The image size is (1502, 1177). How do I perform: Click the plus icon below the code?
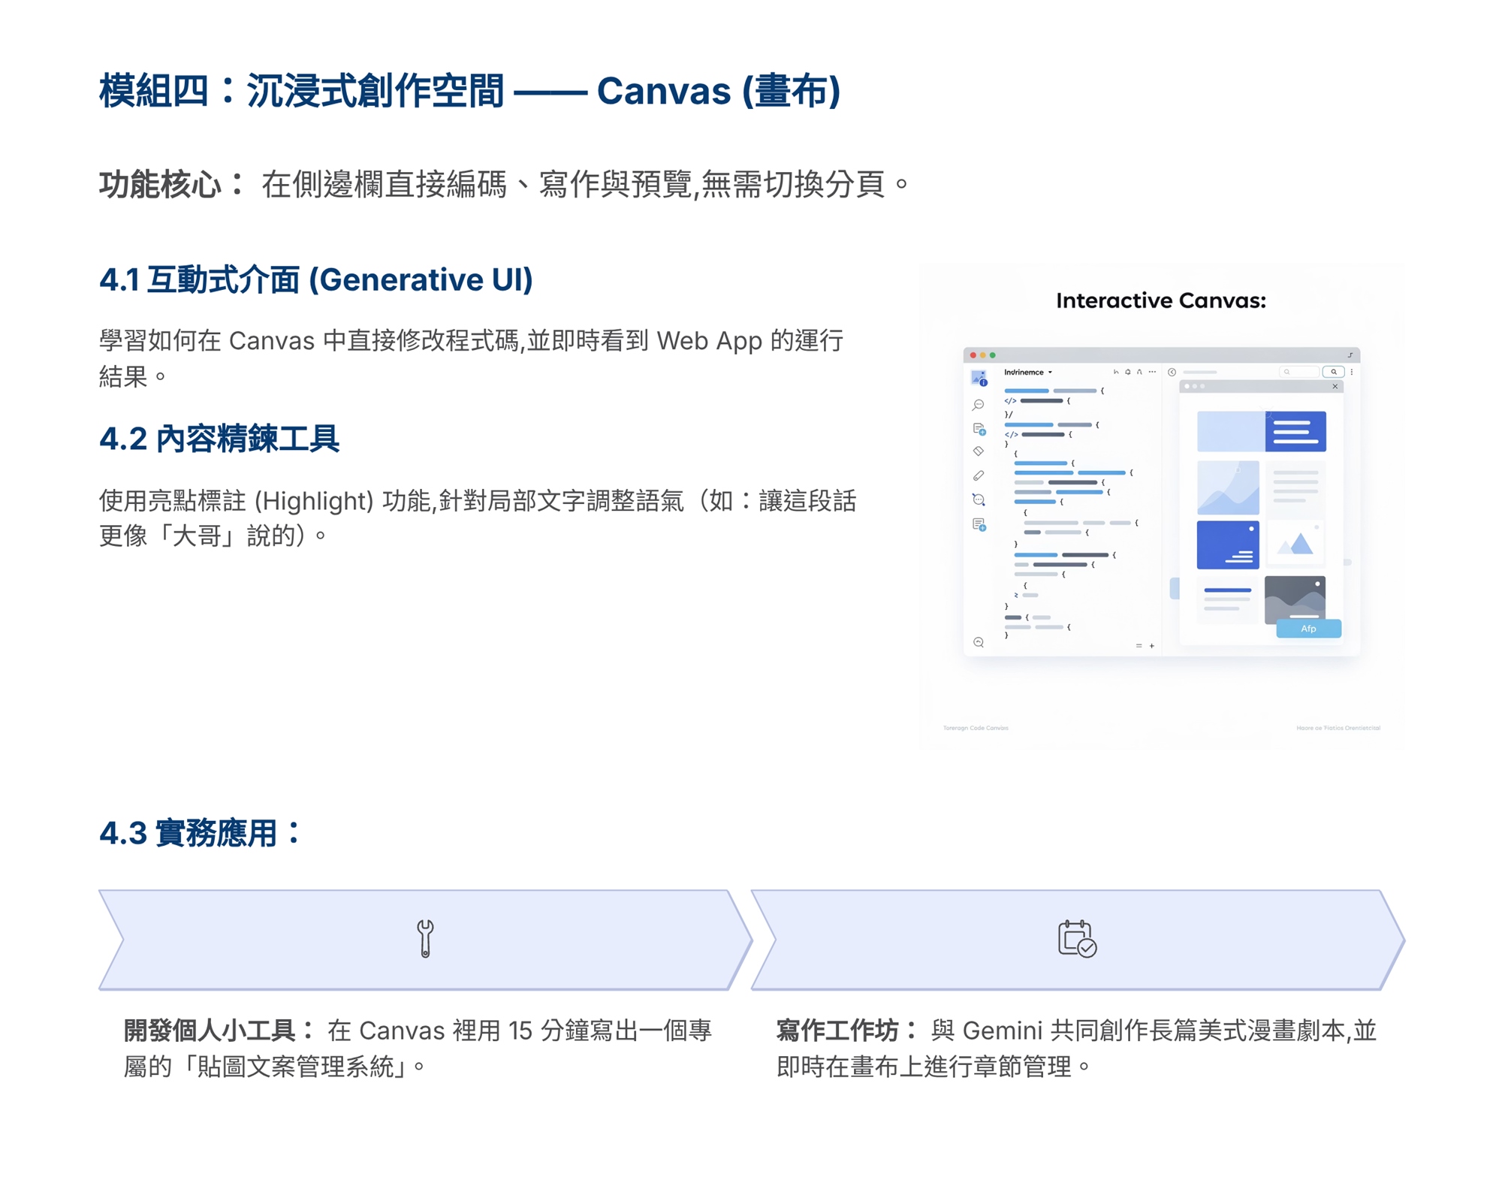(1151, 646)
